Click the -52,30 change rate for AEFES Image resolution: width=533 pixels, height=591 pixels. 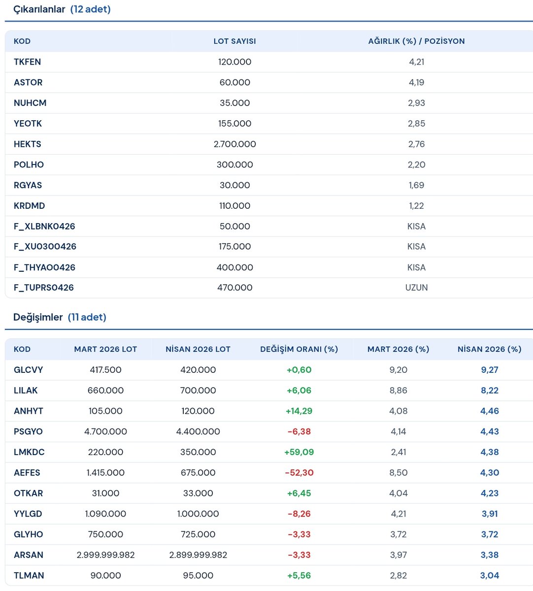coord(299,473)
